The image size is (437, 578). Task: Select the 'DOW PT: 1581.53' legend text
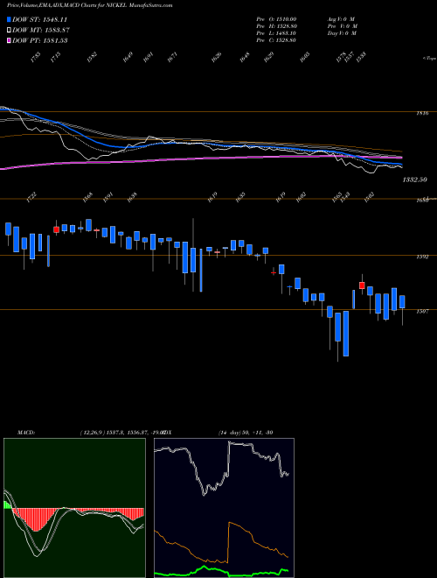coord(40,40)
